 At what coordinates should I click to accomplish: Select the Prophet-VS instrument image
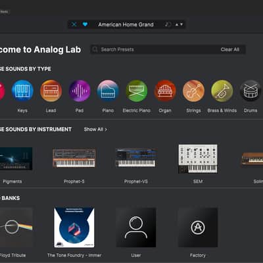click(x=136, y=158)
